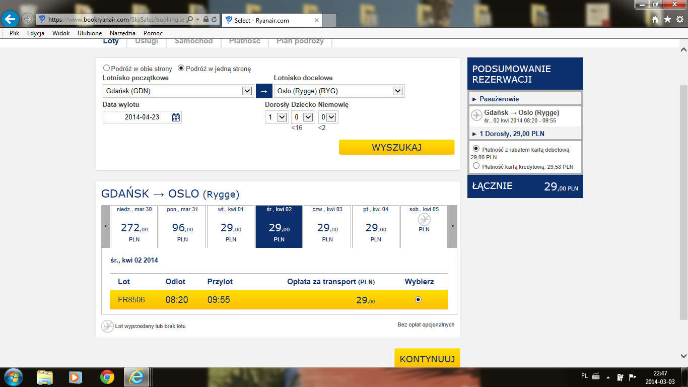Click the power plug tray icon

(x=621, y=376)
